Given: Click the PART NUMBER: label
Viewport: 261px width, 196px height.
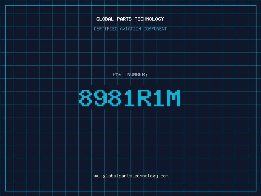Looking at the screenshot, I should point(130,74).
